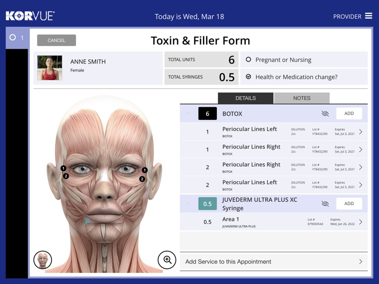The image size is (379, 284).
Task: Click the circle icon in the sidebar tab
Action: (x=13, y=37)
